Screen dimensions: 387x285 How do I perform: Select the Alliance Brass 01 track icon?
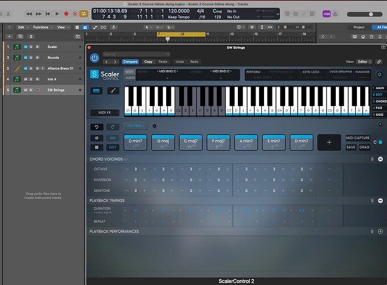point(17,68)
